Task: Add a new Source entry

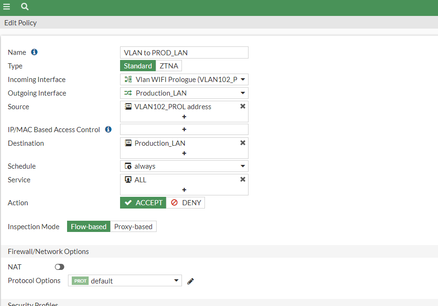Action: pos(184,117)
